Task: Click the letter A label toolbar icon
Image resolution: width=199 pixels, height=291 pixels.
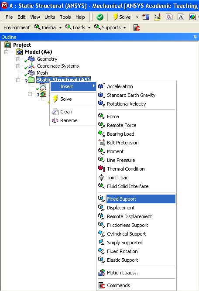Action: pyautogui.click(x=181, y=17)
